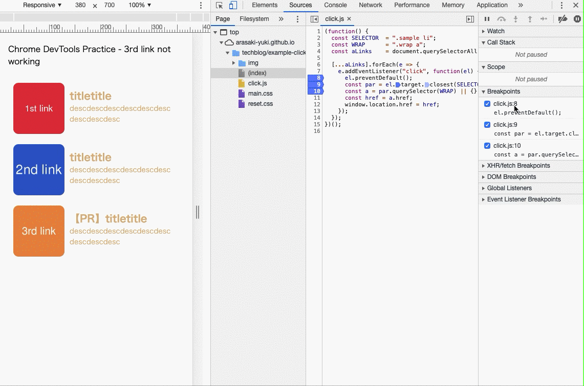Viewport: 584px width, 386px height.
Task: Toggle pause on exceptions icon
Action: click(577, 19)
